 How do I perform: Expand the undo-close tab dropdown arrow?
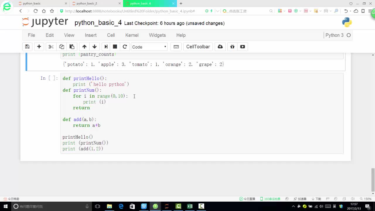coord(350,11)
